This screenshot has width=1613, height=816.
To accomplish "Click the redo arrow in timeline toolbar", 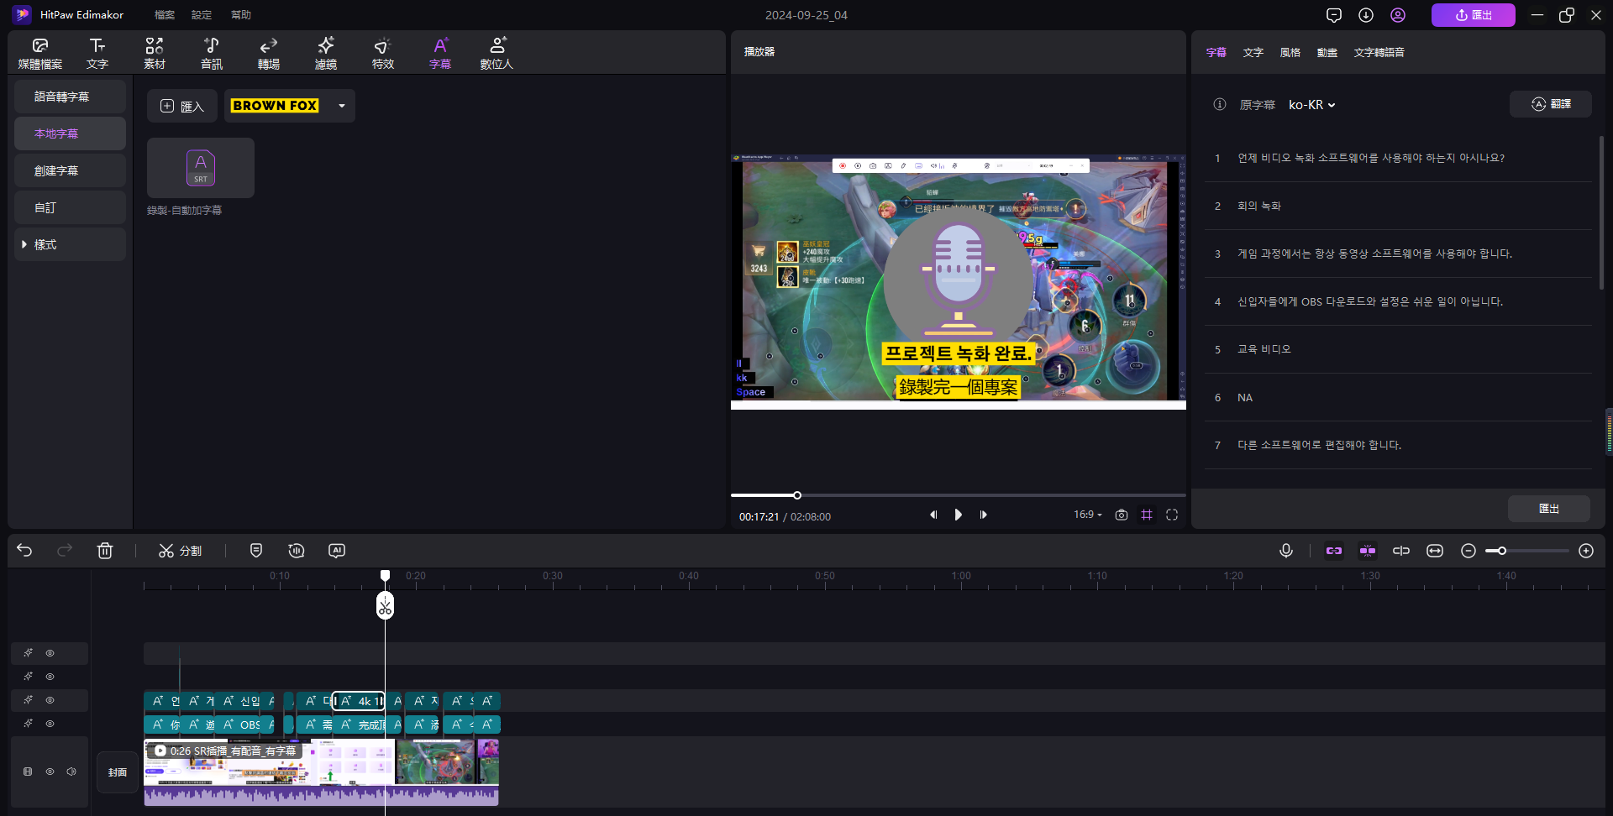I will [x=65, y=551].
